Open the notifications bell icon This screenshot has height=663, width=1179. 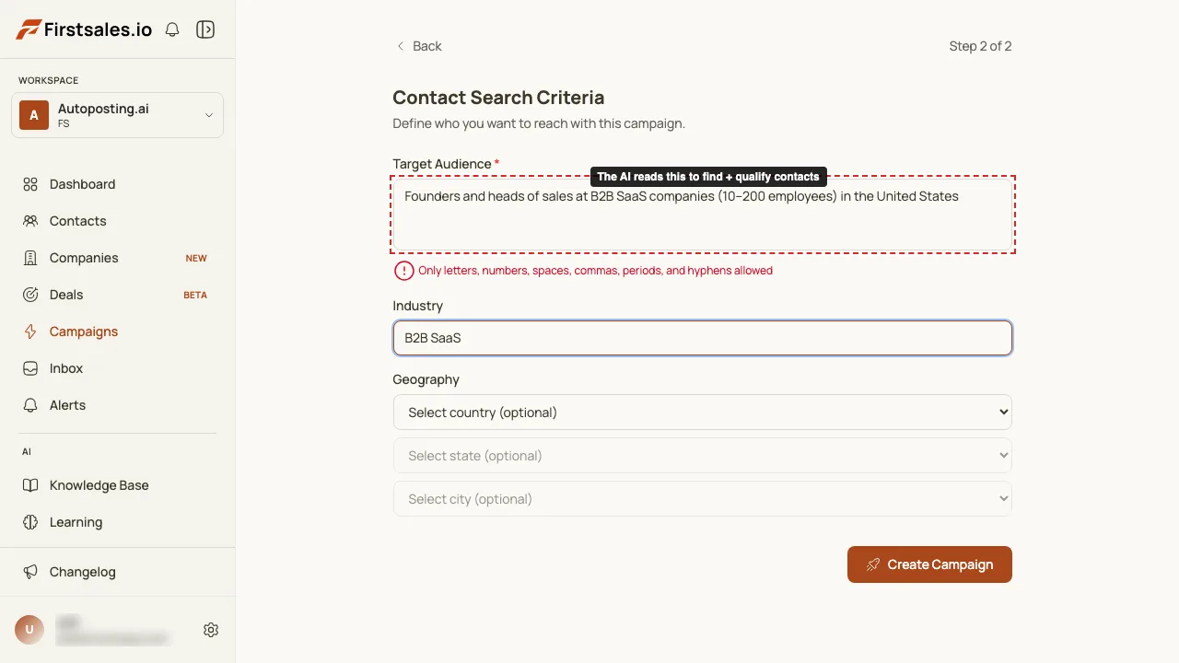pos(172,29)
